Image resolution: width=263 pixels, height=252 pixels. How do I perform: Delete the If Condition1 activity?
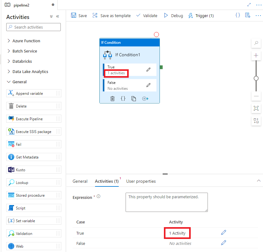(112, 99)
